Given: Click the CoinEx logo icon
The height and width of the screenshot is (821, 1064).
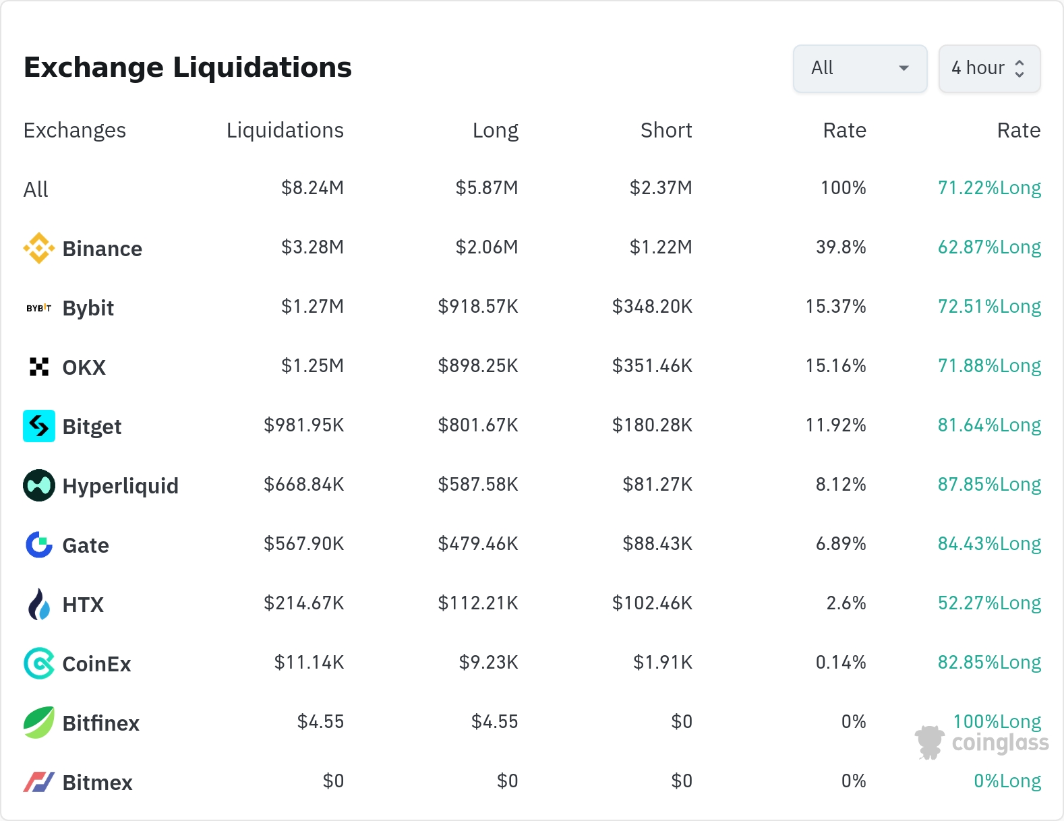Looking at the screenshot, I should point(39,663).
